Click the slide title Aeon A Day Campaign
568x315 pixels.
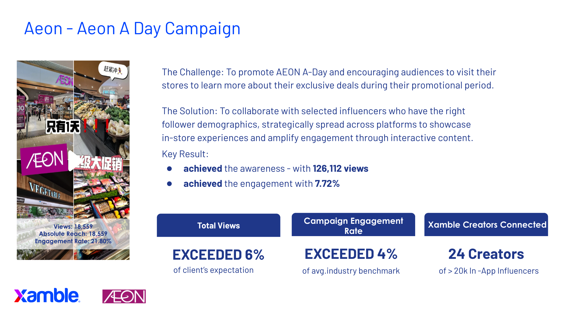[132, 28]
